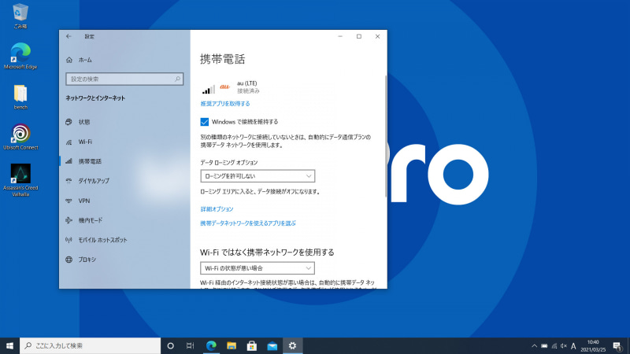Click 携帯データネットワークを使えるアプリを選ぶ link
This screenshot has height=354, width=630.
coord(248,223)
